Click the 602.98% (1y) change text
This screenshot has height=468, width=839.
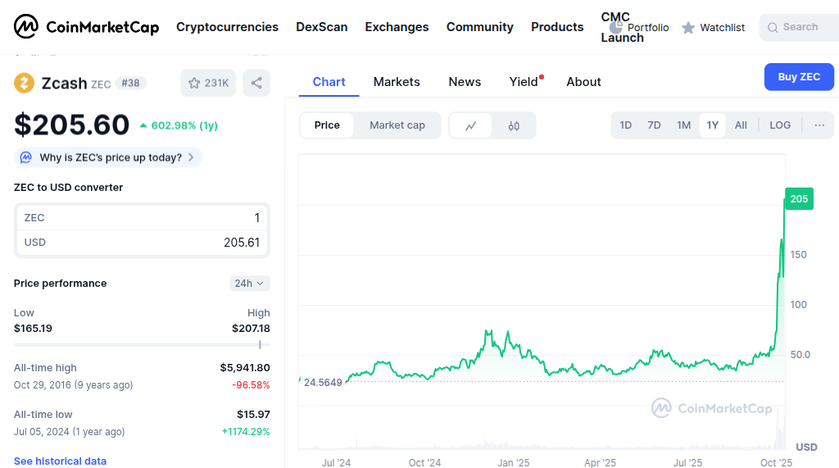(179, 126)
